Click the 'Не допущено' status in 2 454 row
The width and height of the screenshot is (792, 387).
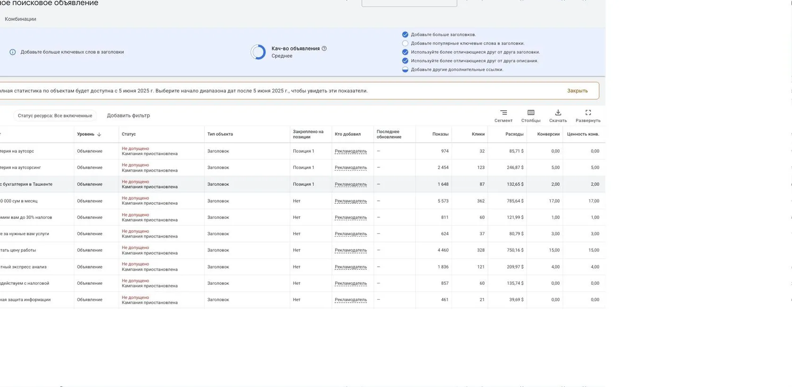(135, 165)
